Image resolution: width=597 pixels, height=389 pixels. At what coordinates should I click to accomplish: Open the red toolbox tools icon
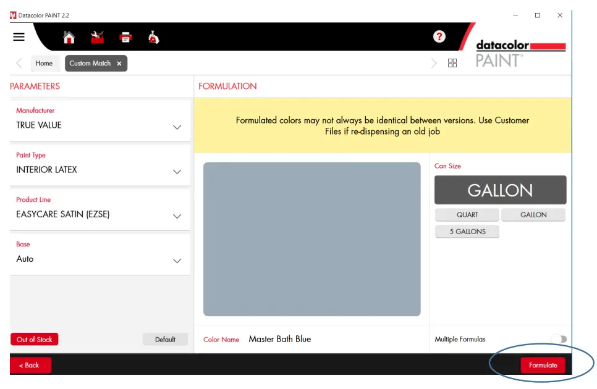click(98, 37)
